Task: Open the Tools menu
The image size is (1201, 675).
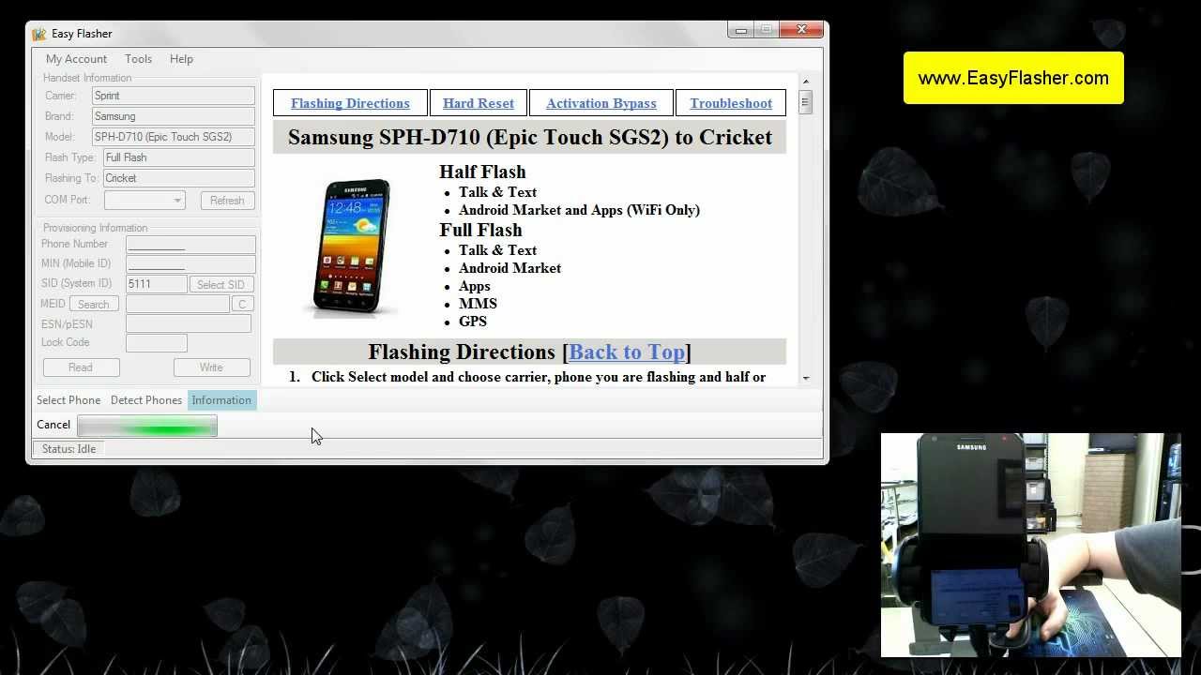Action: coord(138,59)
